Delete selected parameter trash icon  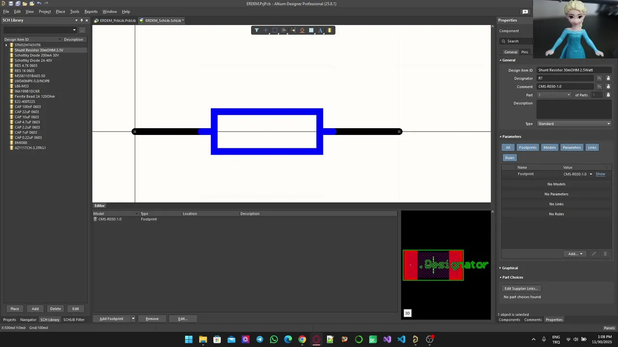(605, 254)
